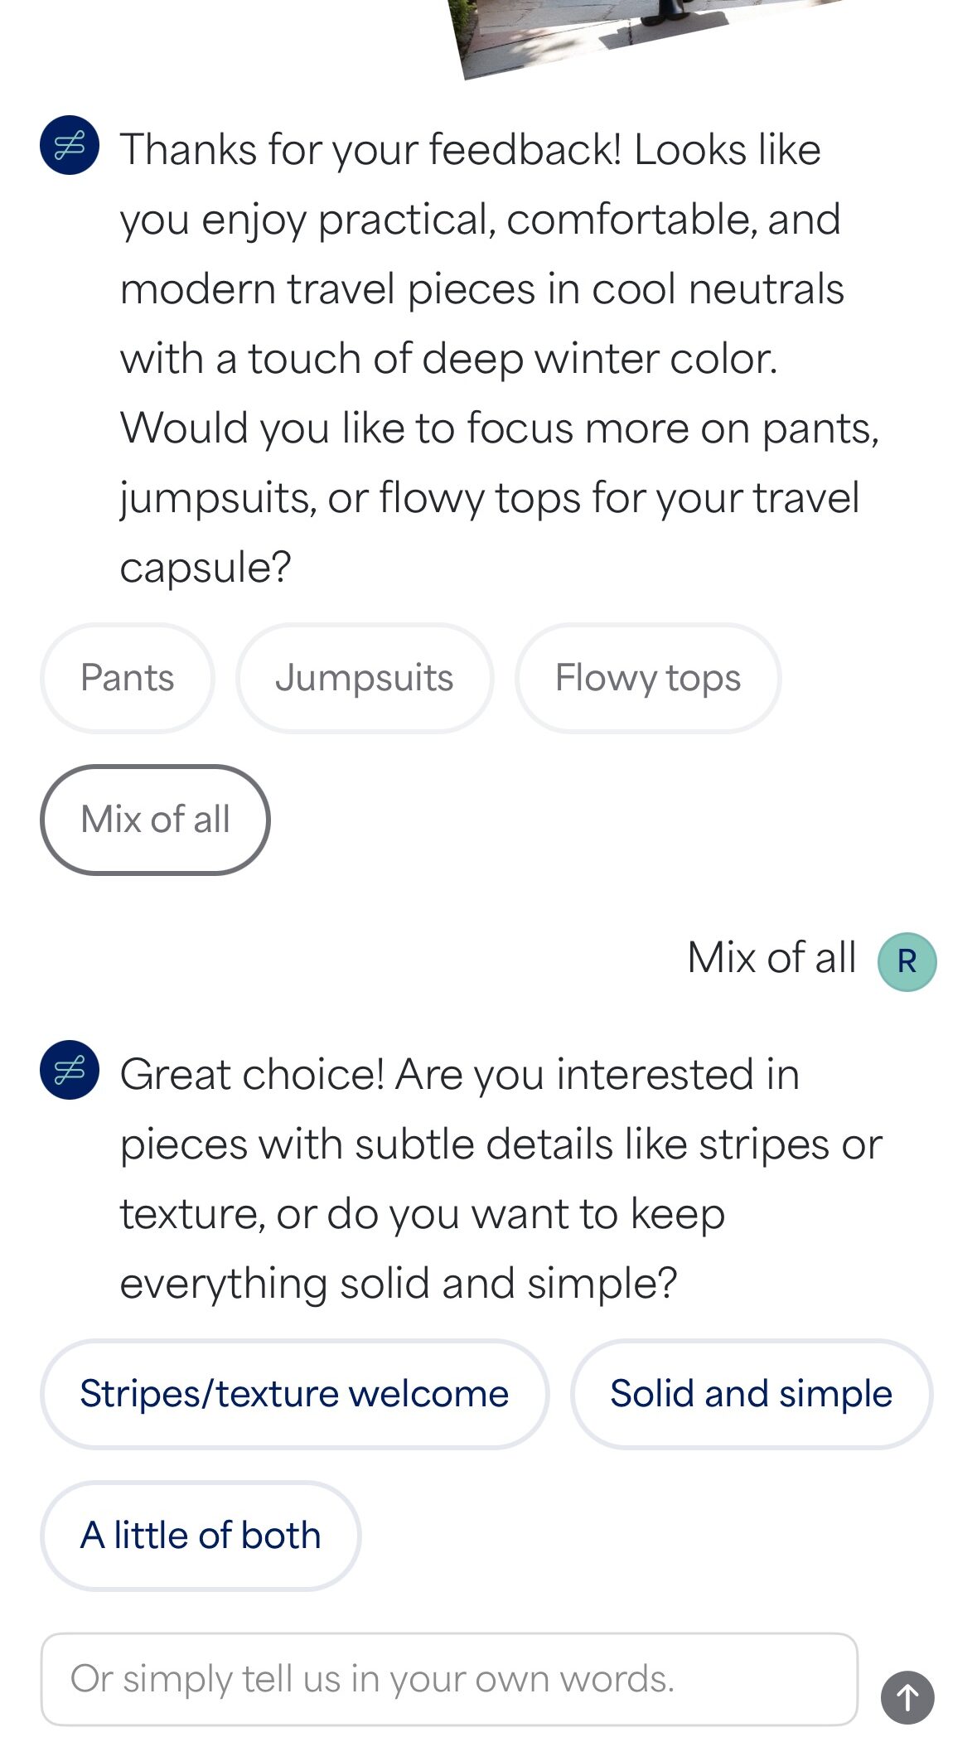Click the word 'capsule?' in the first message
The height and width of the screenshot is (1737, 977).
[206, 568]
